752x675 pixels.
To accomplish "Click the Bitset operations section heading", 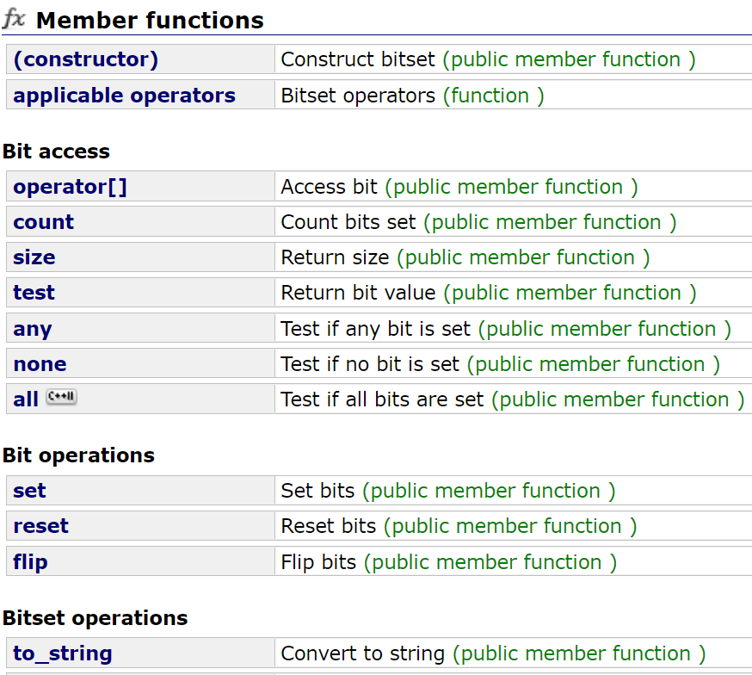I will point(96,618).
